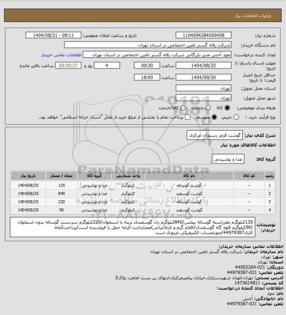Select the کالا/خدمت radio button

(x=183, y=108)
